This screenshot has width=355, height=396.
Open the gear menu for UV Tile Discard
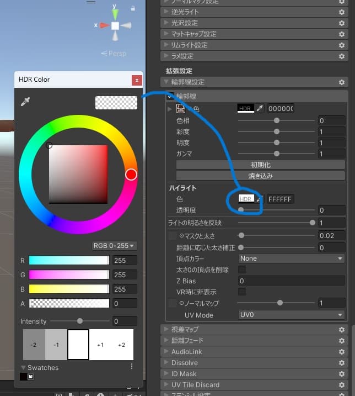[342, 385]
